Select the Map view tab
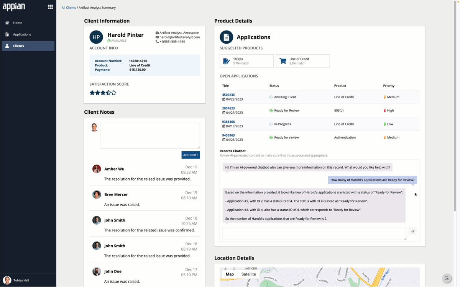Viewport: 460px width, 287px height. click(x=230, y=274)
